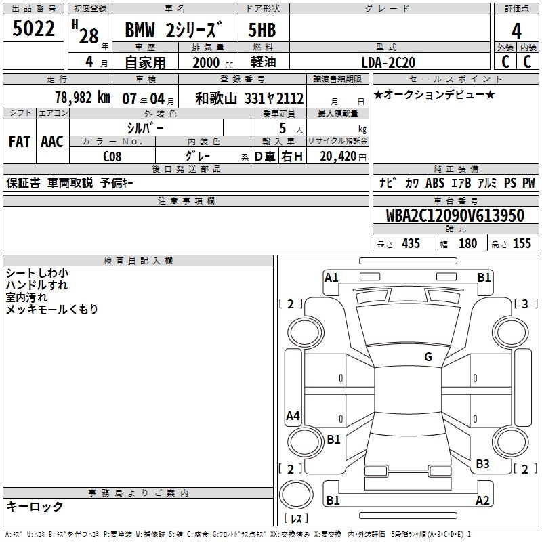
Task: Select the 譲渡書類期限 header
Action: pos(337,79)
